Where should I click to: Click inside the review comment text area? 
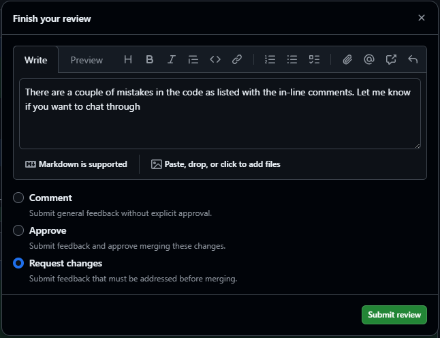(219, 126)
